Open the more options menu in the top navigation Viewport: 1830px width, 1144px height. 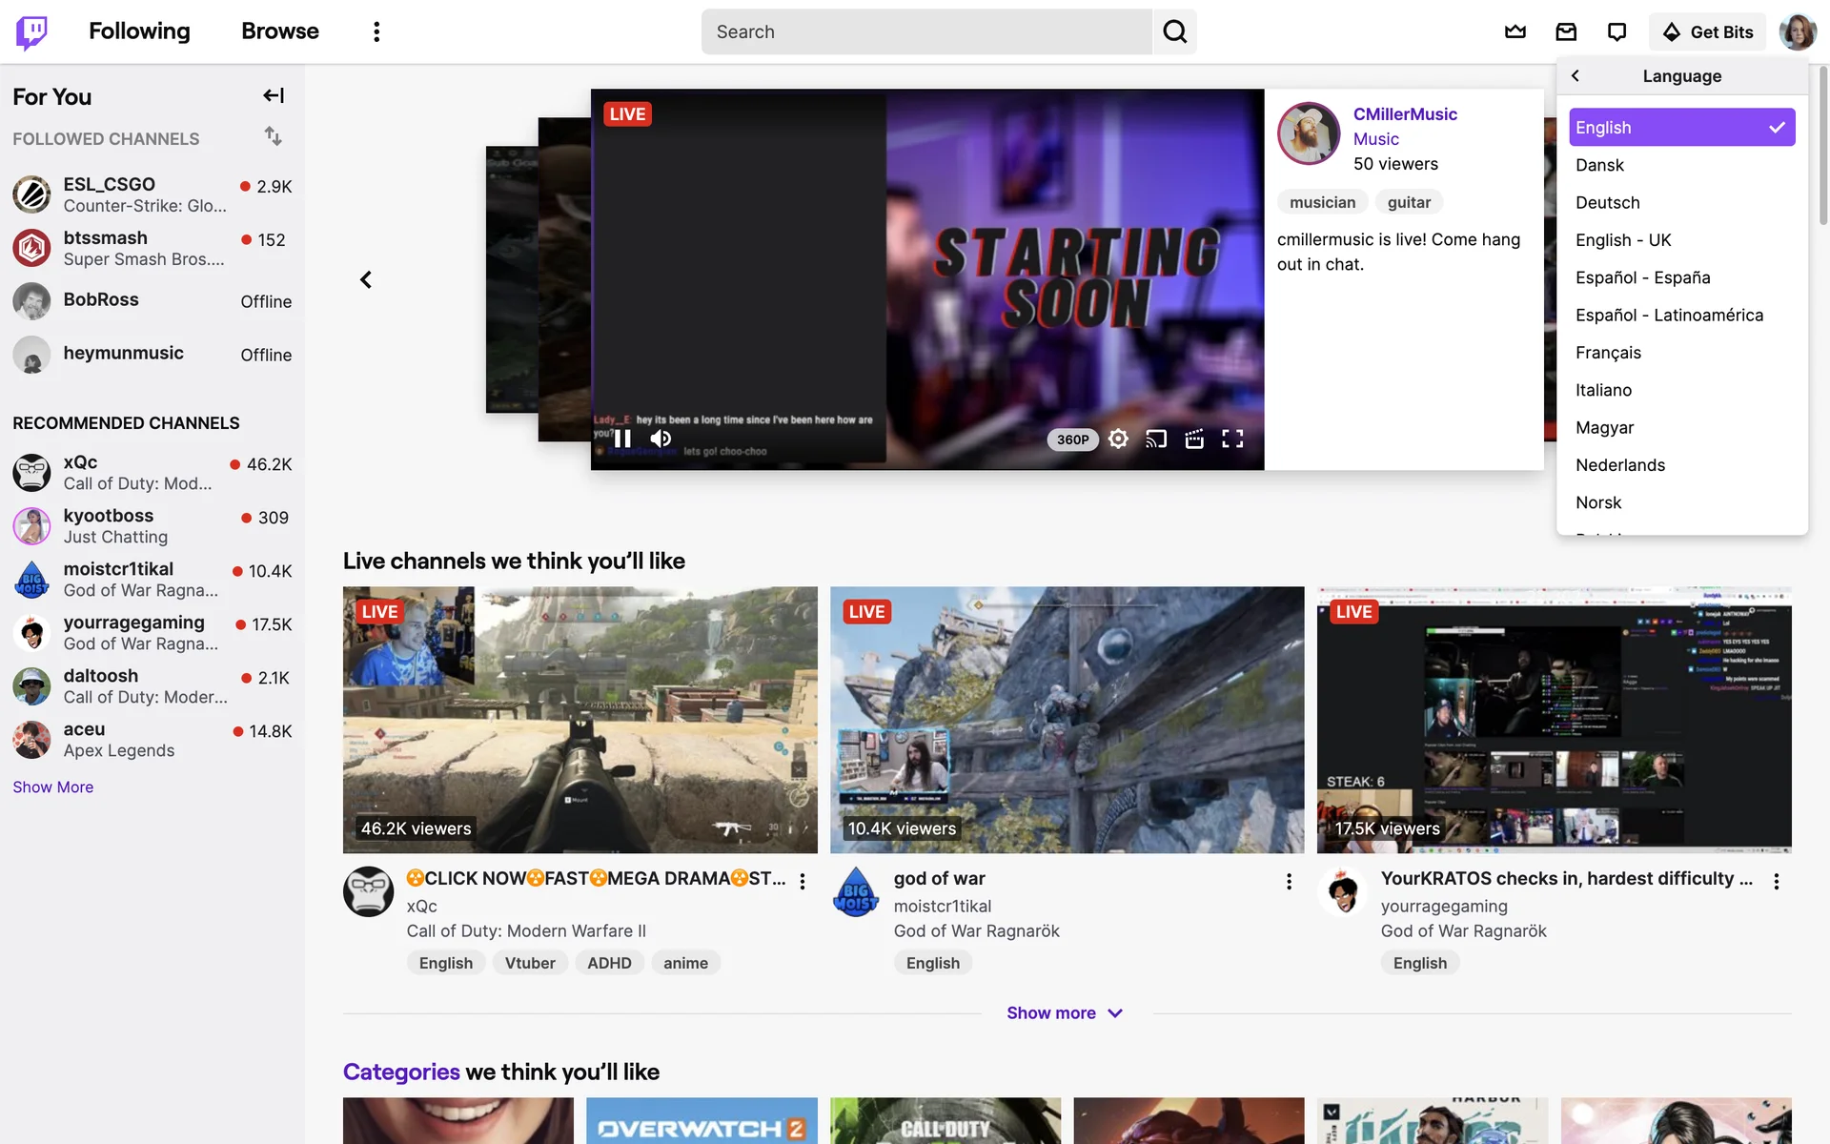[x=376, y=31]
